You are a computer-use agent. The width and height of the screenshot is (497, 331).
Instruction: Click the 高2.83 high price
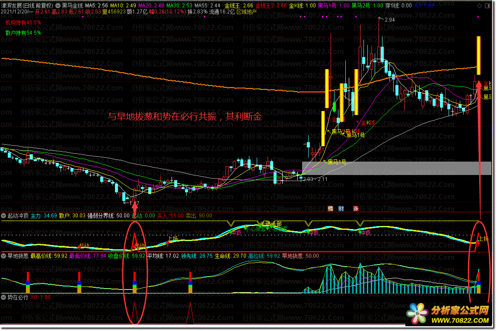[59, 12]
